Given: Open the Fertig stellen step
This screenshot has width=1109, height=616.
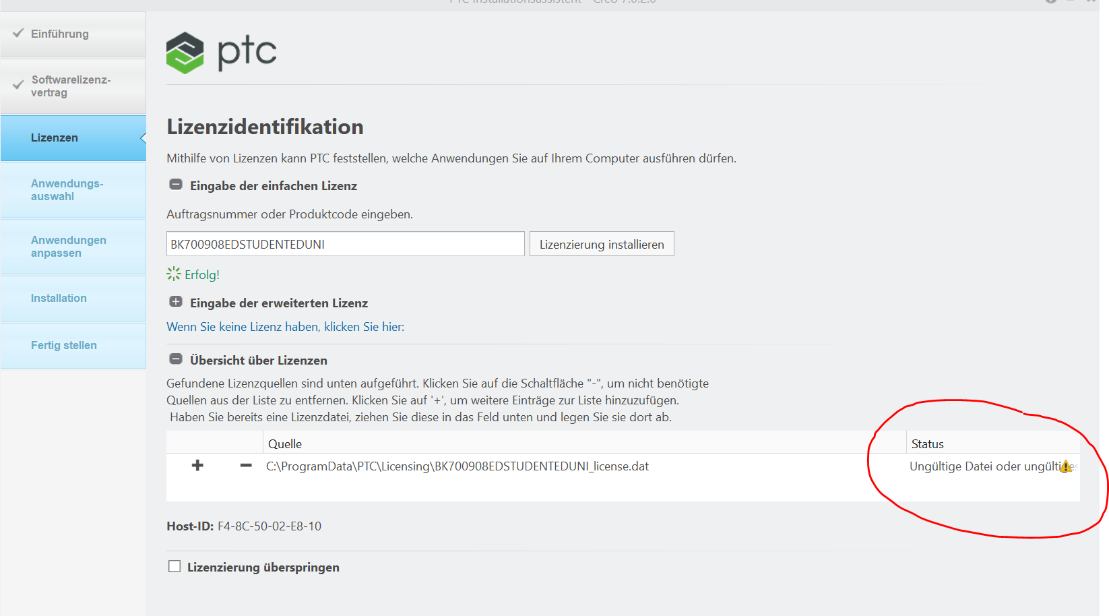Looking at the screenshot, I should coord(63,344).
